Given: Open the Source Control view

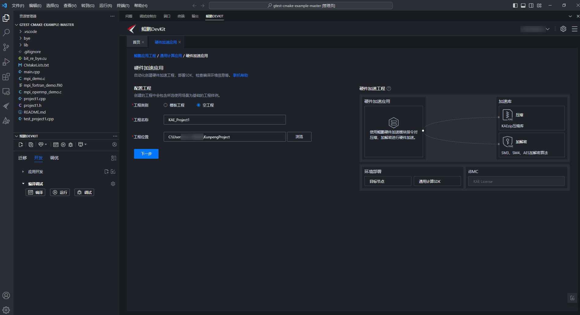Looking at the screenshot, I should tap(6, 47).
